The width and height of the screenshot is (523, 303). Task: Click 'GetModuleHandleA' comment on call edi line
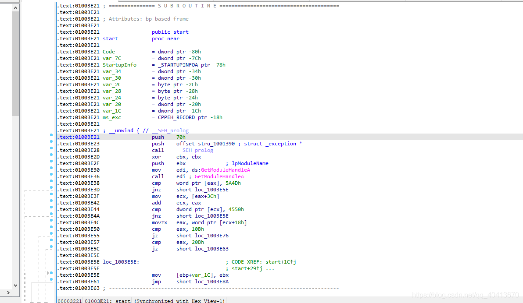[219, 176]
